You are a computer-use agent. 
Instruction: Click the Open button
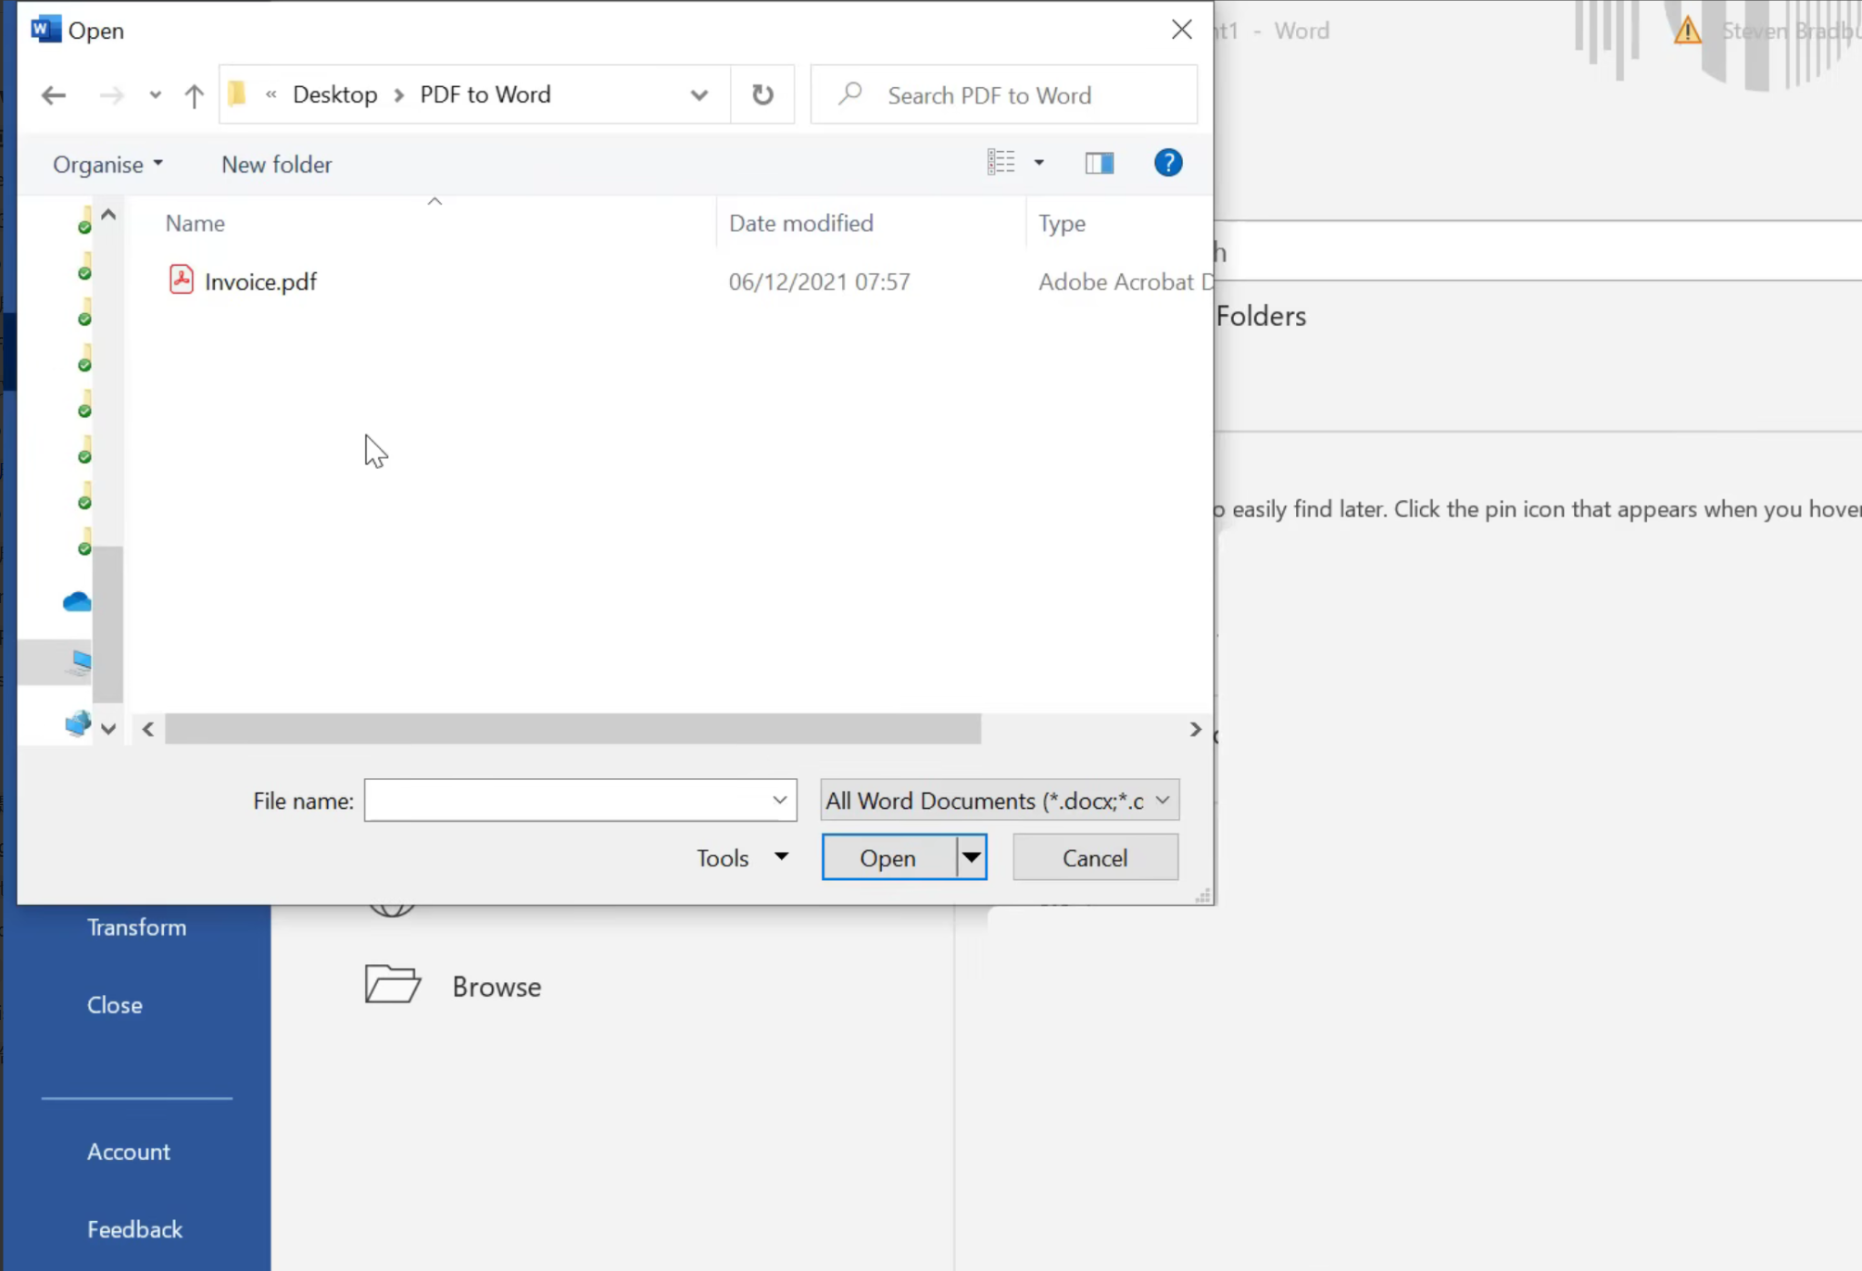point(888,858)
